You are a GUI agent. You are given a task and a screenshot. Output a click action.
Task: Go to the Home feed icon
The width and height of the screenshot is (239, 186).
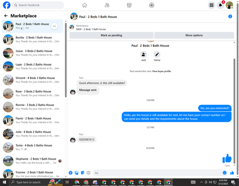[x=85, y=5]
